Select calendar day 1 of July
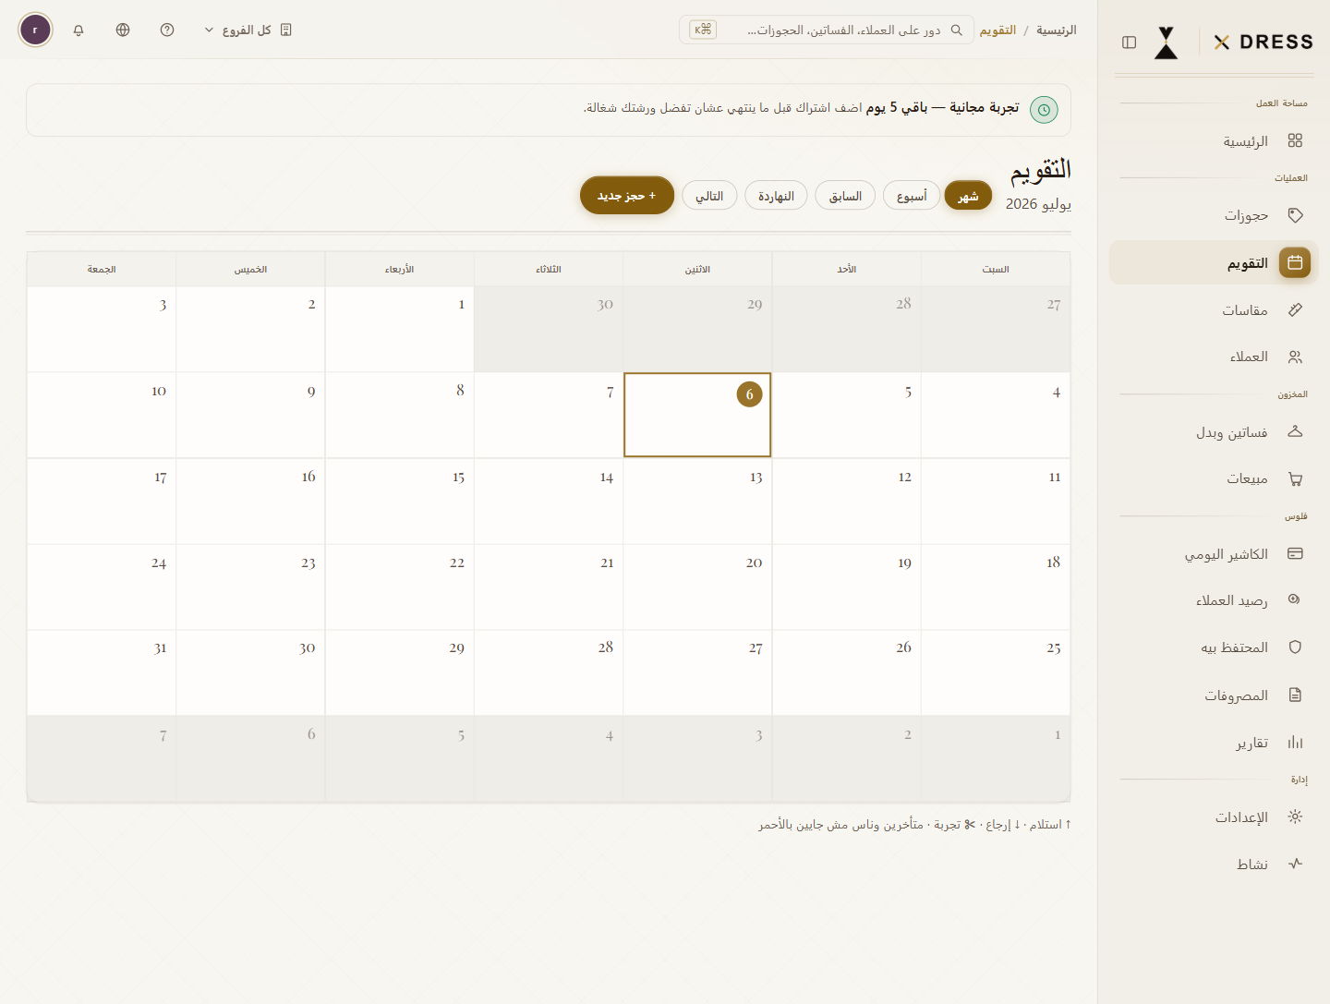 point(399,329)
